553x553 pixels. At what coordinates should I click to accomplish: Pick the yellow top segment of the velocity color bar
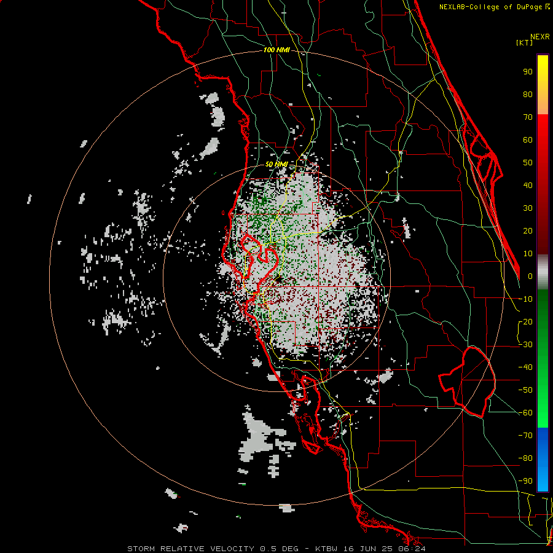(543, 85)
